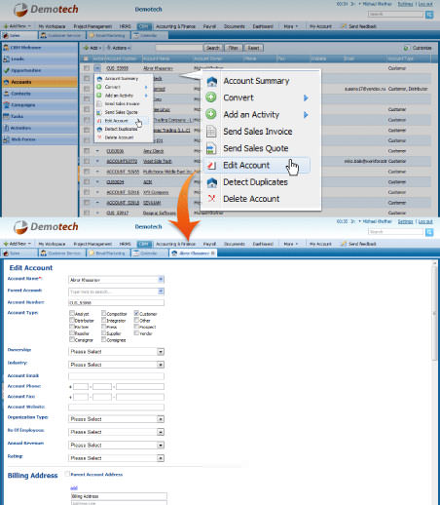440x505 pixels.
Task: Close the Abror Khasanov tab
Action: pyautogui.click(x=213, y=253)
